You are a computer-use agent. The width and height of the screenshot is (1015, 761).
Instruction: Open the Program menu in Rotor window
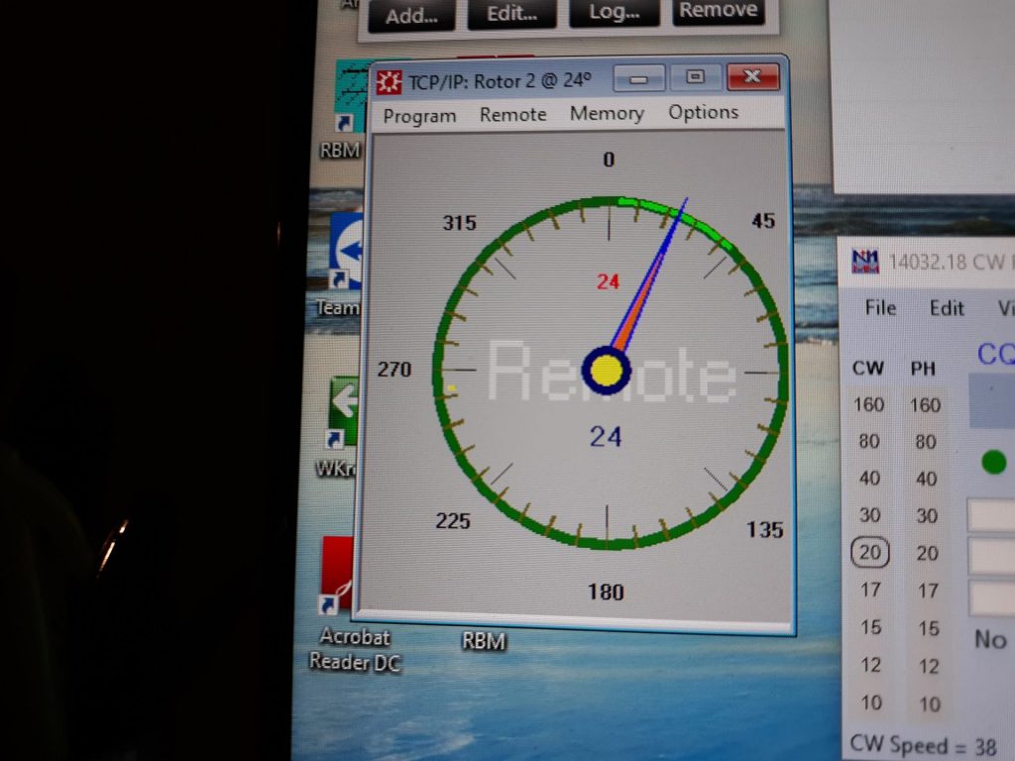coord(419,116)
